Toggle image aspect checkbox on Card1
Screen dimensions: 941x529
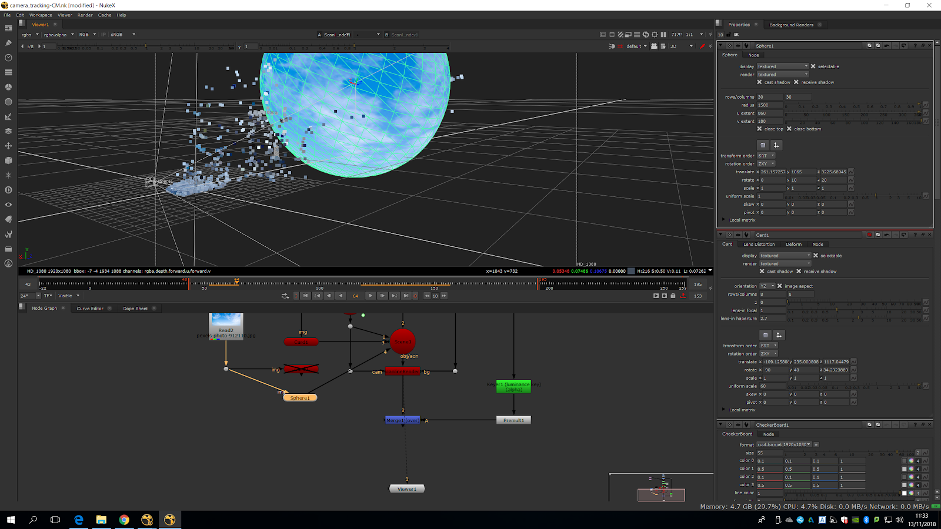click(780, 286)
